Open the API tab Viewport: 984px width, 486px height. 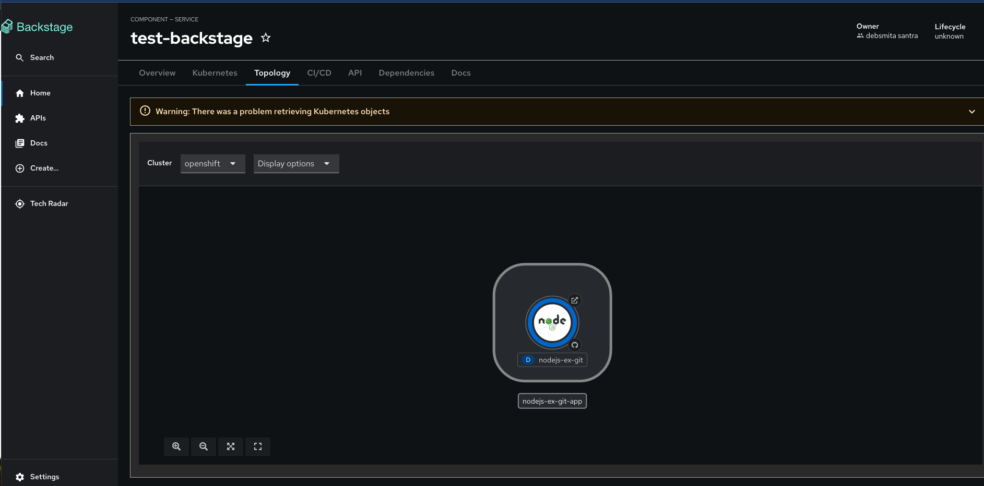(355, 73)
